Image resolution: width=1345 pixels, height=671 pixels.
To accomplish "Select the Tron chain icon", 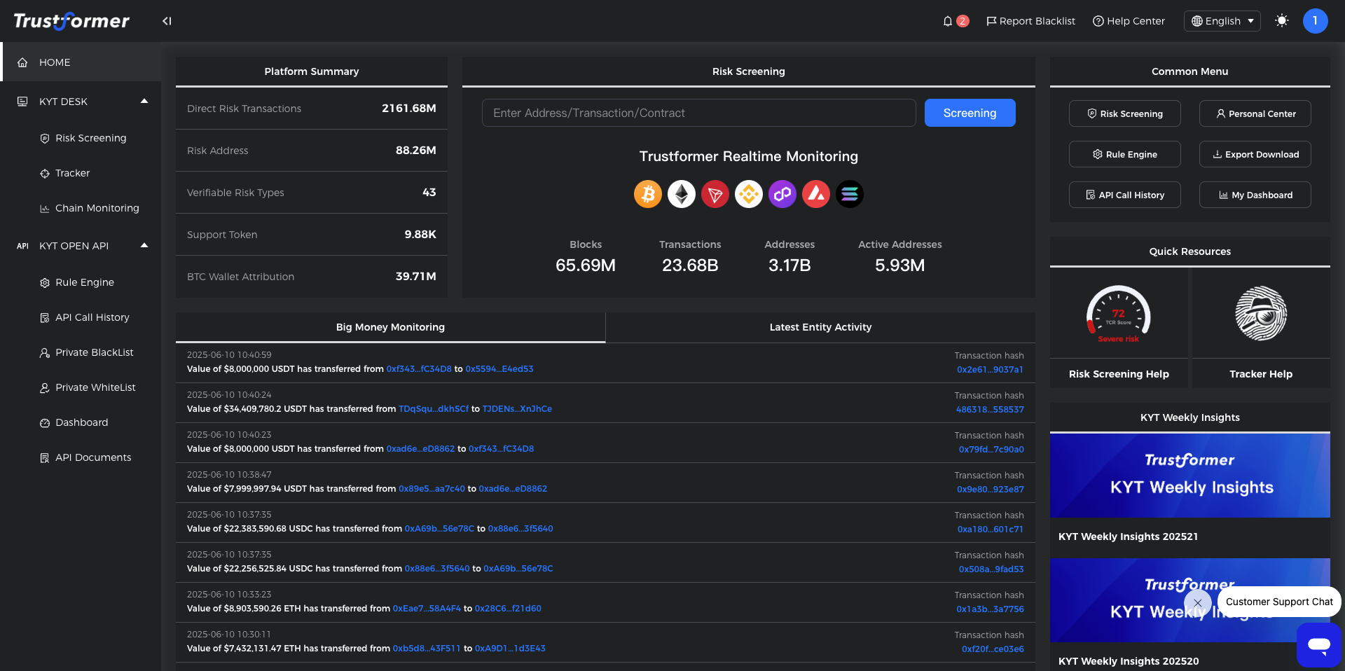I will (x=715, y=194).
